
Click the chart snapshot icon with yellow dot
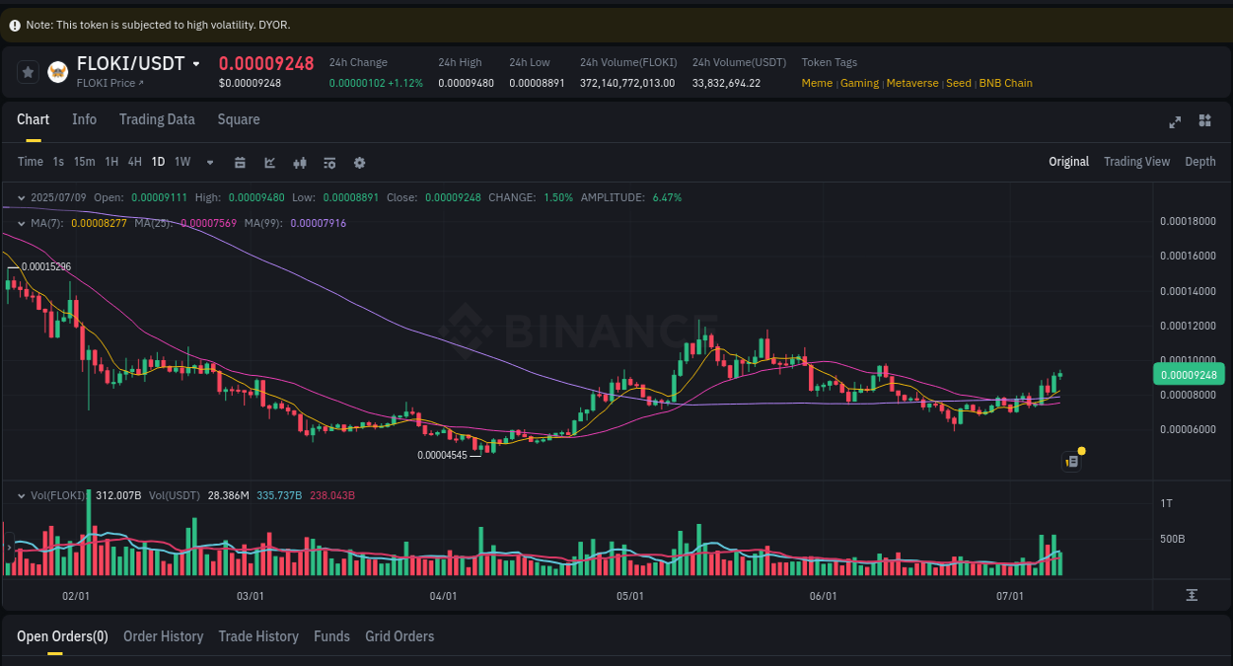(x=1071, y=461)
